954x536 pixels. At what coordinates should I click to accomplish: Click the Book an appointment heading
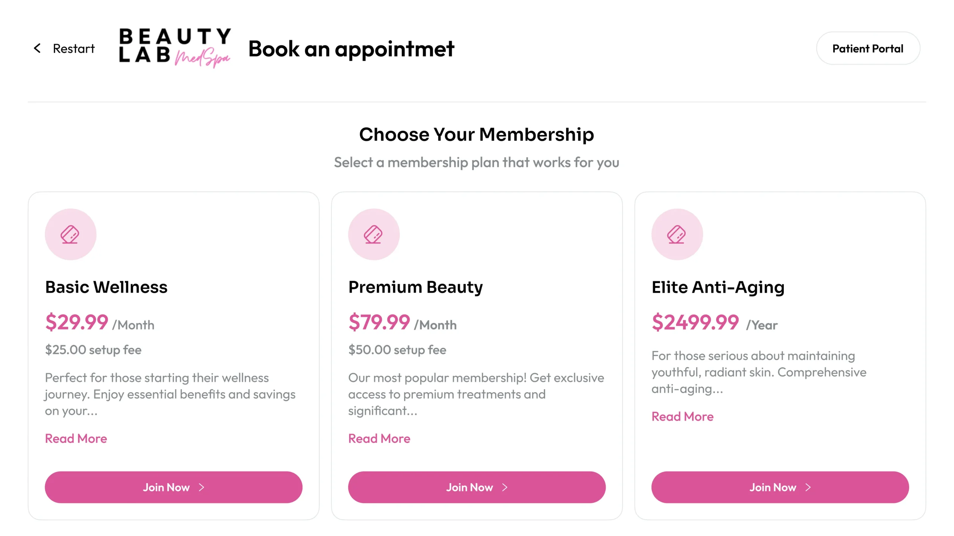coord(351,49)
